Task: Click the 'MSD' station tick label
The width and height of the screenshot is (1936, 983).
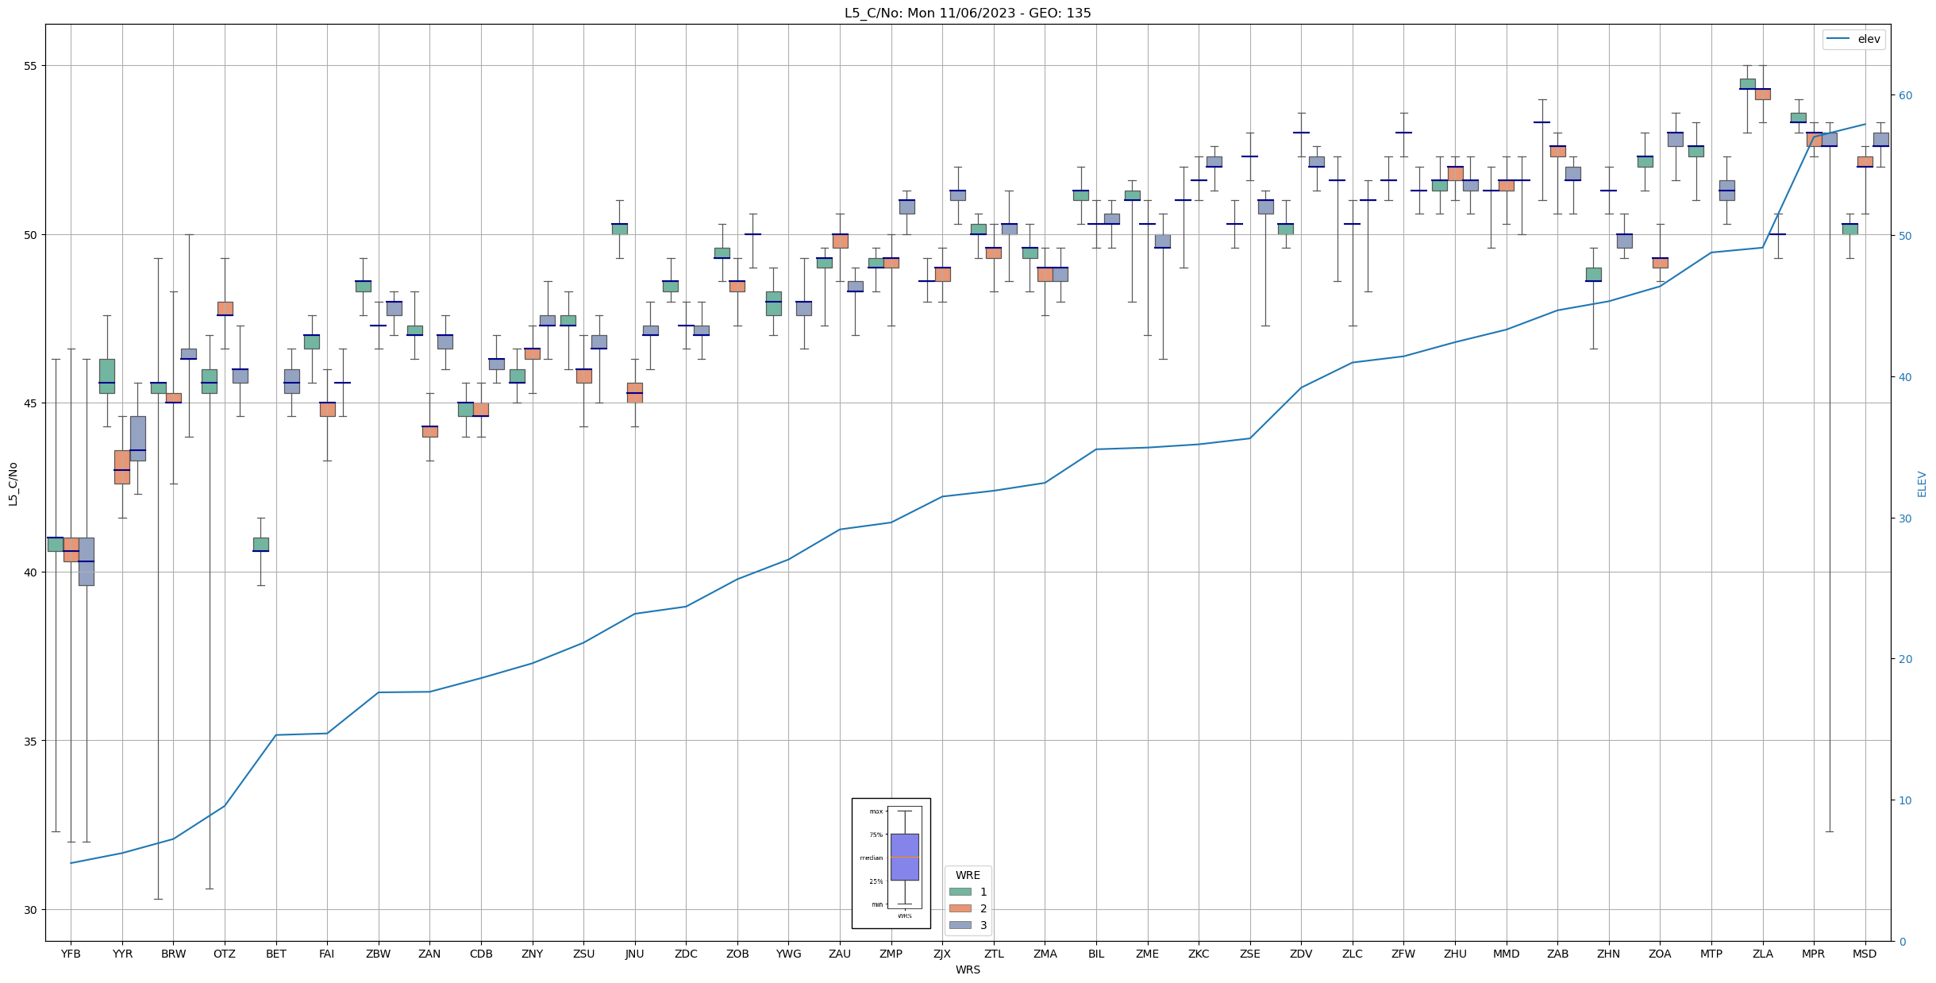Action: (x=1865, y=954)
